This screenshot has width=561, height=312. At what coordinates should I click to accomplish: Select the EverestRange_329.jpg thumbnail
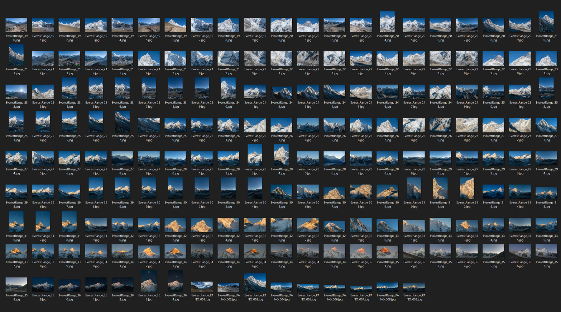click(x=361, y=225)
